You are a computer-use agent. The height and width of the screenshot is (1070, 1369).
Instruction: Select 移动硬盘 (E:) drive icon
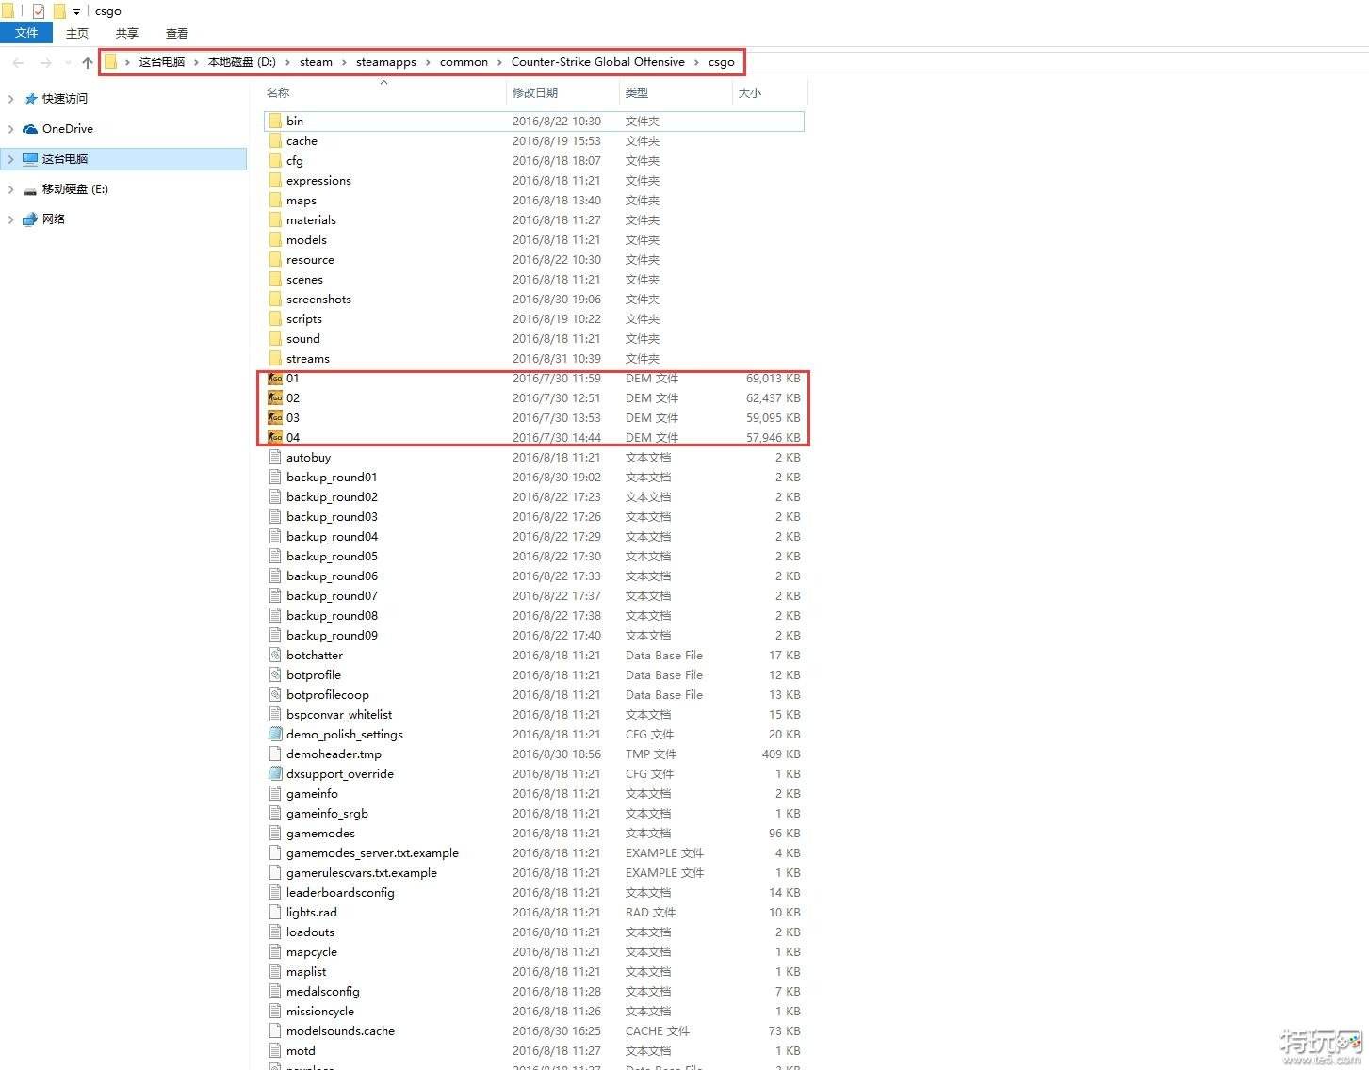coord(30,189)
